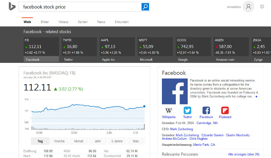The image size is (271, 158).
Task: Open the News tab
Action: 101,22
